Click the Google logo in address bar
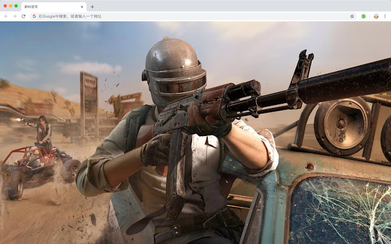Image resolution: width=391 pixels, height=244 pixels. [x=34, y=16]
